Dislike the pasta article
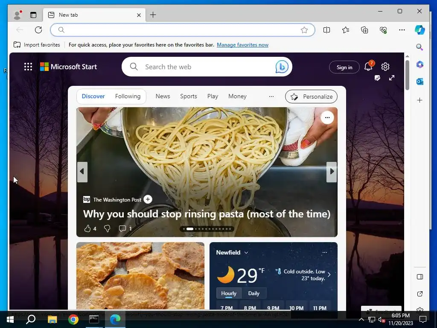 click(107, 229)
